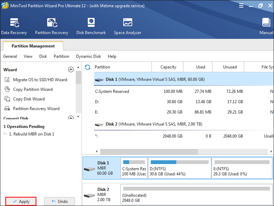The image size is (274, 206).
Task: Open the Dynamic Disk menu
Action: pos(88,56)
